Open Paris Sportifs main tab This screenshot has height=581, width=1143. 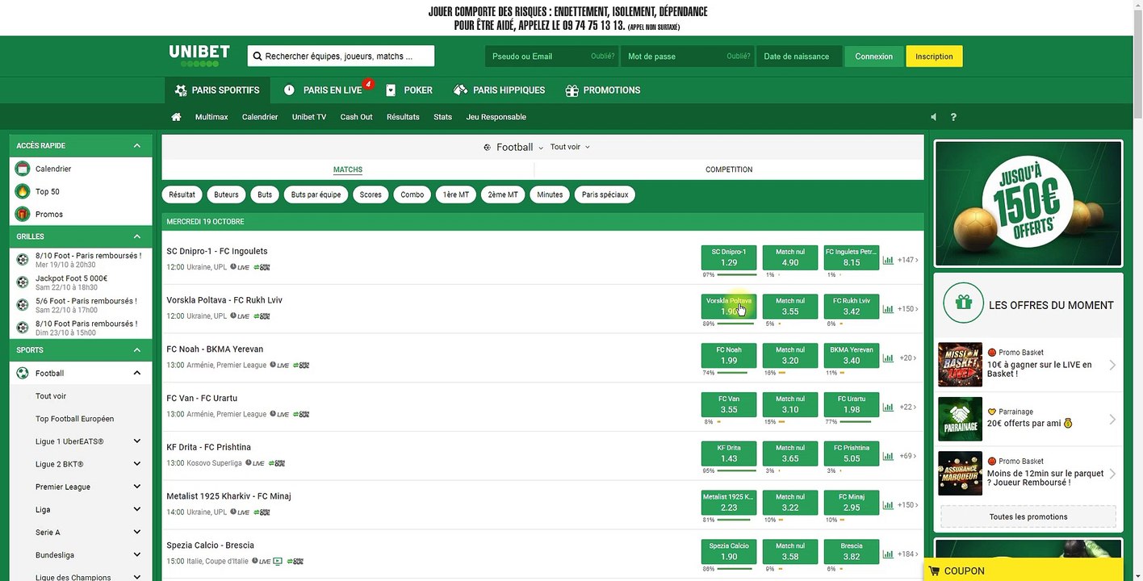[217, 90]
